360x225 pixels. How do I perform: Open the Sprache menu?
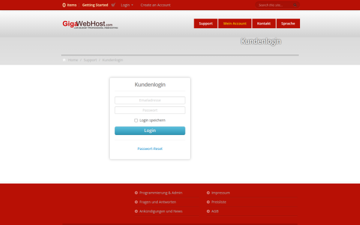(x=288, y=23)
